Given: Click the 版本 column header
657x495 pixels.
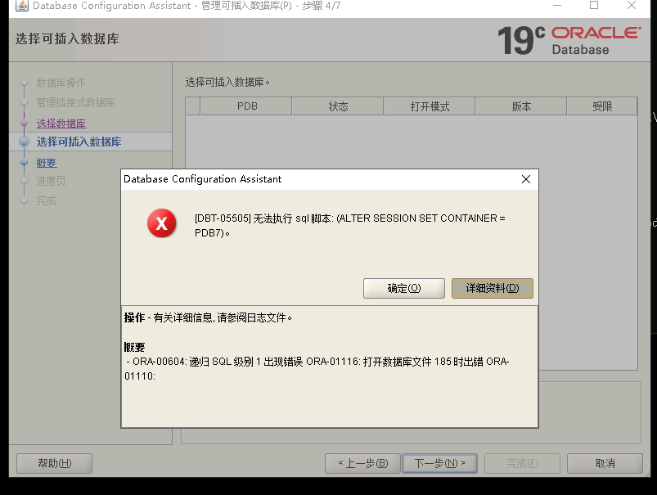Looking at the screenshot, I should coord(521,106).
